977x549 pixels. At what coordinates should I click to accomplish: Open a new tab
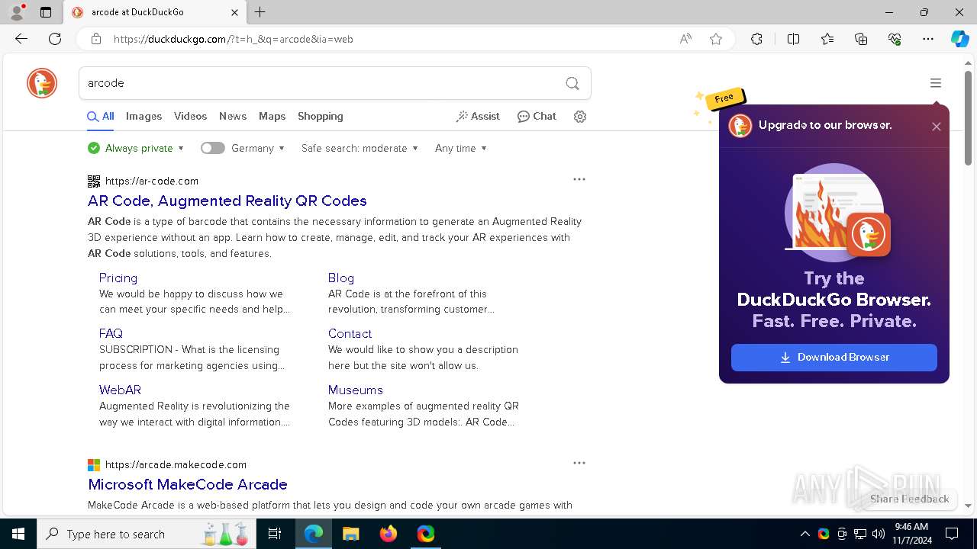click(x=260, y=12)
